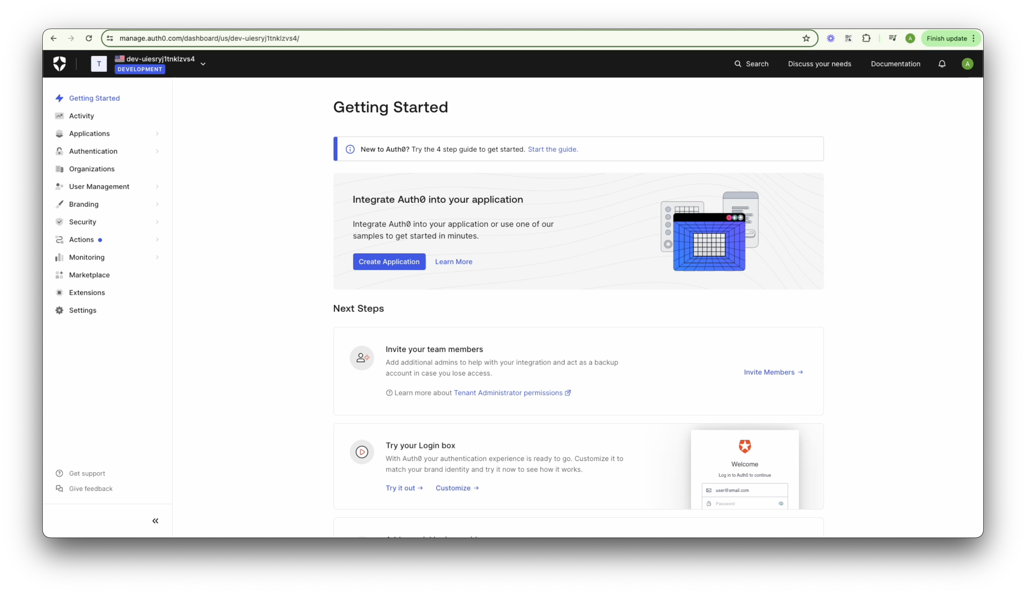Open Settings in the sidebar

[x=83, y=310]
